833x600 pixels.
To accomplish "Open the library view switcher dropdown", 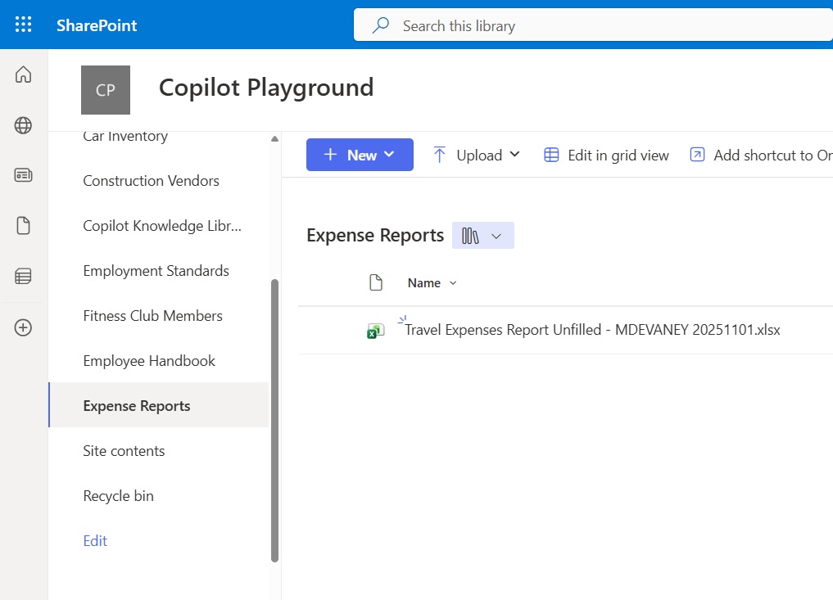I will tap(482, 236).
